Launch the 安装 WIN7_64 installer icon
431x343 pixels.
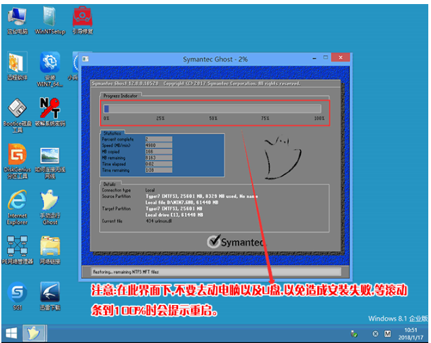(50, 69)
